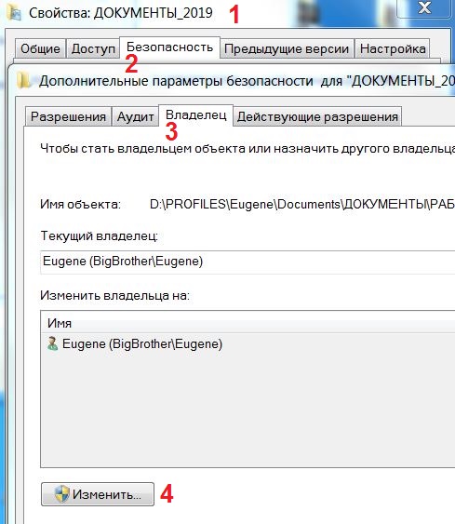This screenshot has height=524, width=455.
Task: Open the Предыдущие версии tab
Action: click(x=287, y=48)
